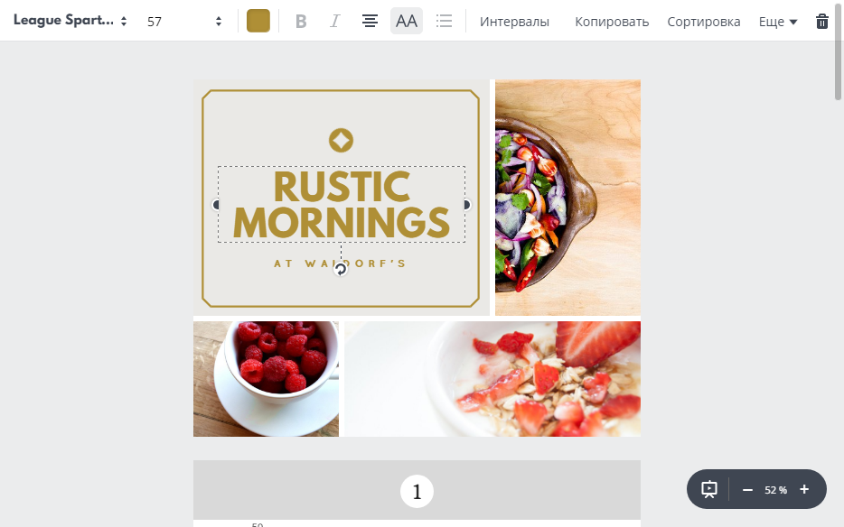This screenshot has width=844, height=527.
Task: Select the RUSTIC MORNINGS heading text
Action: coord(342,204)
